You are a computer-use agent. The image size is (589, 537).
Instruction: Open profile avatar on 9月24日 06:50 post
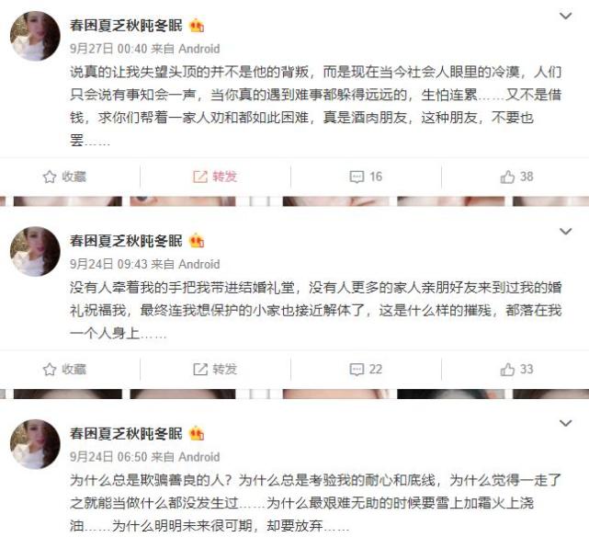(x=35, y=444)
